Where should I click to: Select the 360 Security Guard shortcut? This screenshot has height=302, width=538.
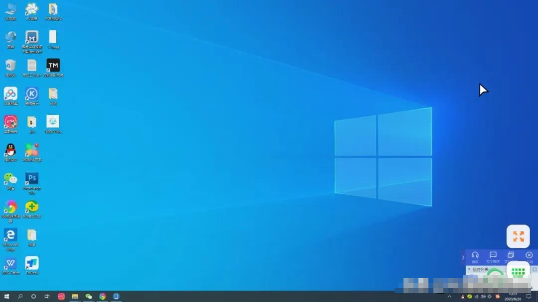pos(32,209)
